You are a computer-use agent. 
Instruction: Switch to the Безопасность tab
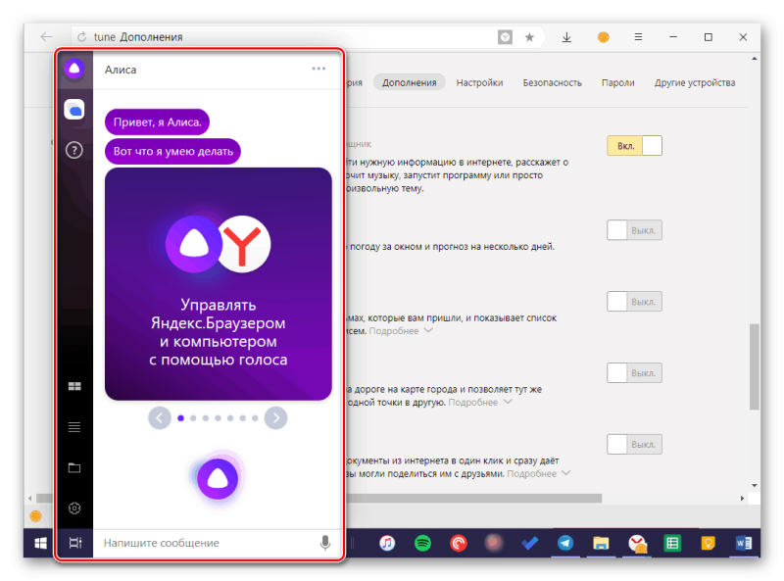(553, 82)
